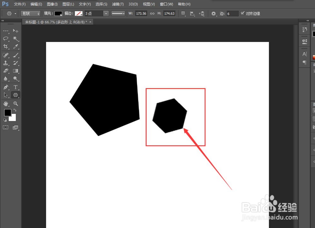The image size is (315, 228).
Task: Open polygon options gear menu
Action: click(214, 14)
